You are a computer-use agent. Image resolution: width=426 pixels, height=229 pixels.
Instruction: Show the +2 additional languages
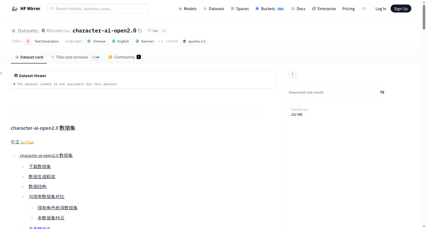pyautogui.click(x=160, y=41)
